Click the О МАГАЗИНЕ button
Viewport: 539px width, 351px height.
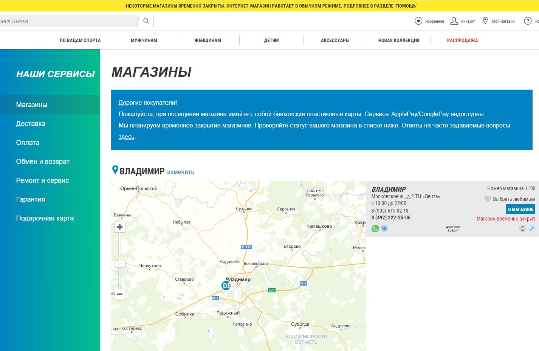coord(520,209)
